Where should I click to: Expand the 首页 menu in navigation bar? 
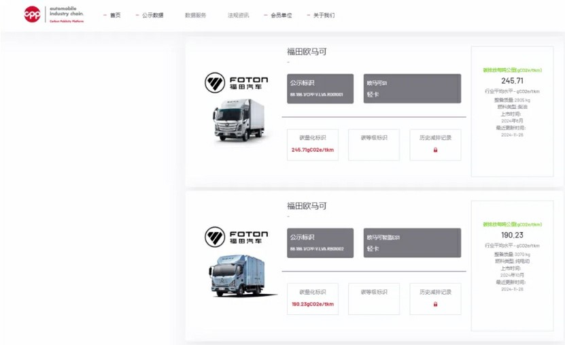[114, 15]
